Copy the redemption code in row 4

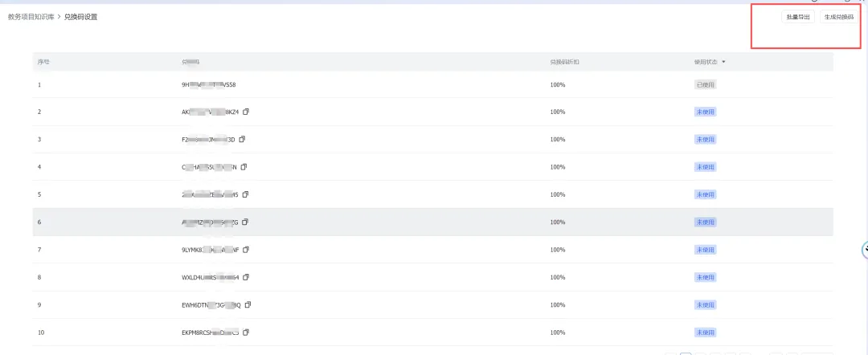coord(244,167)
